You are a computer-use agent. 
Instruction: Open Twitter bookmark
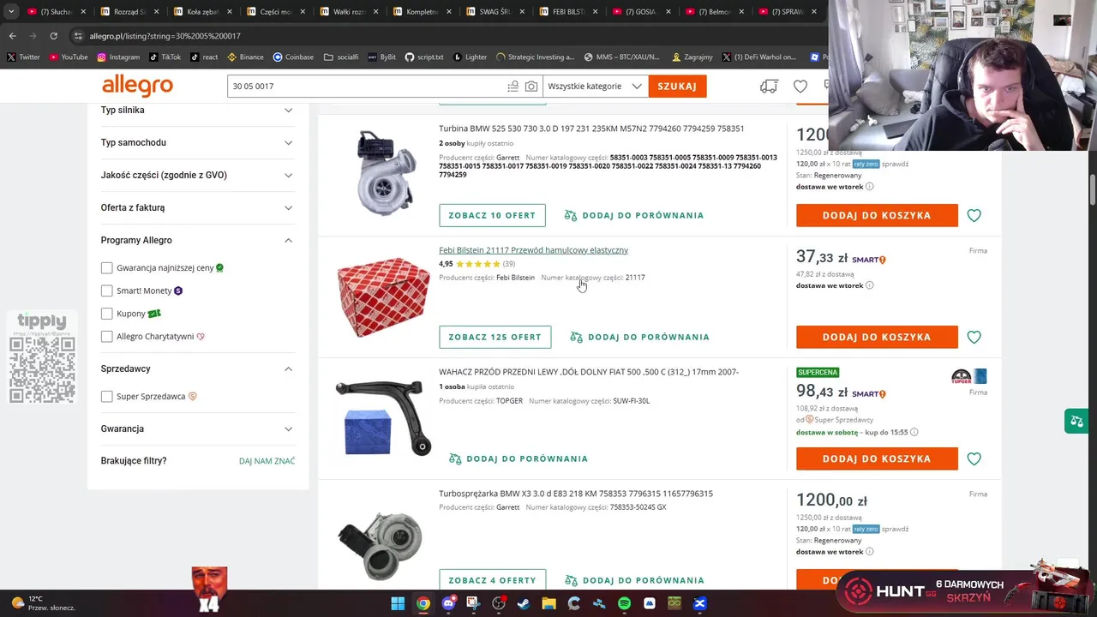pyautogui.click(x=23, y=57)
